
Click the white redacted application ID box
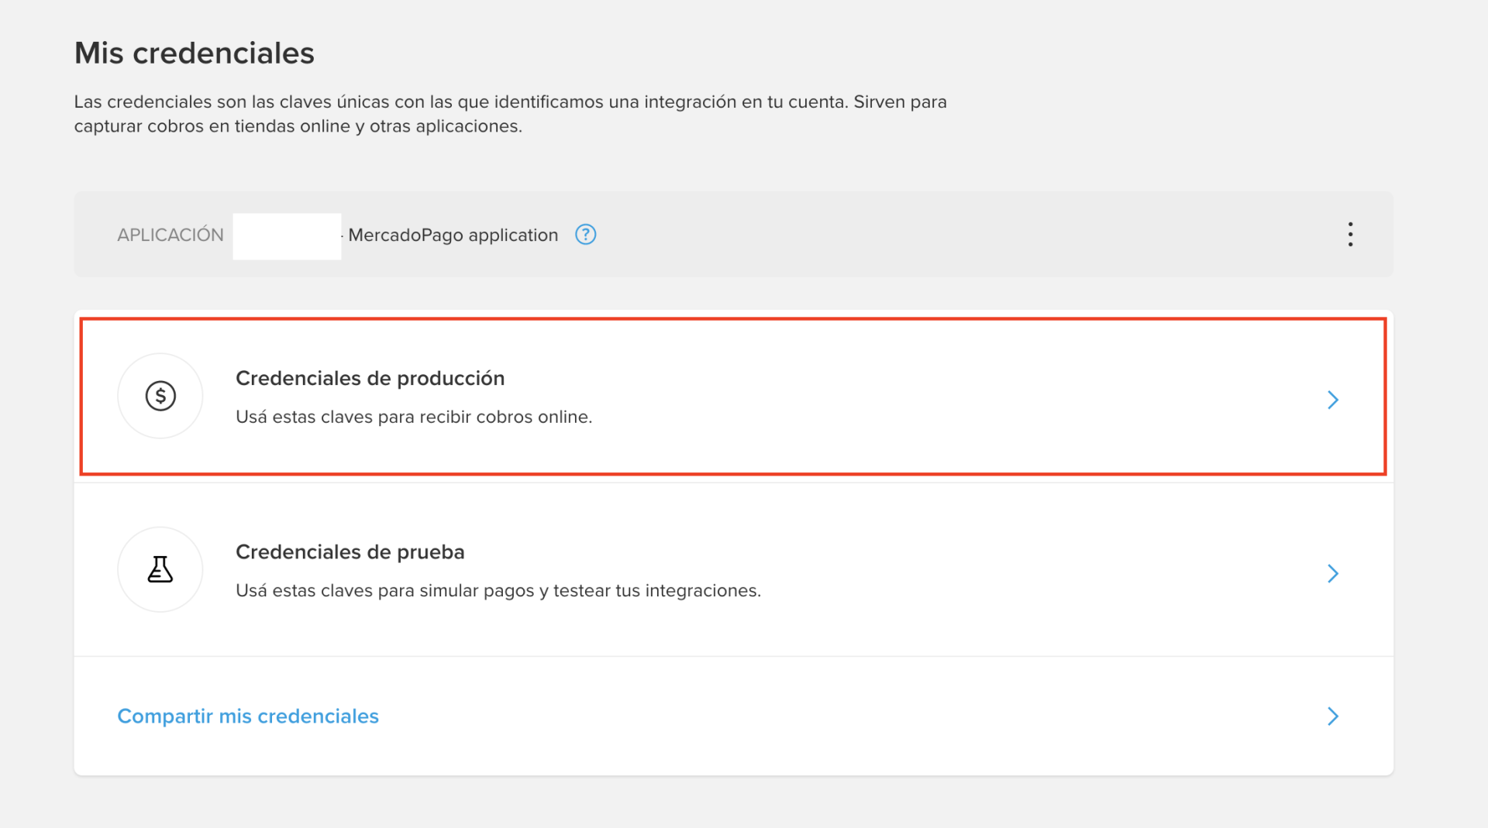[287, 236]
